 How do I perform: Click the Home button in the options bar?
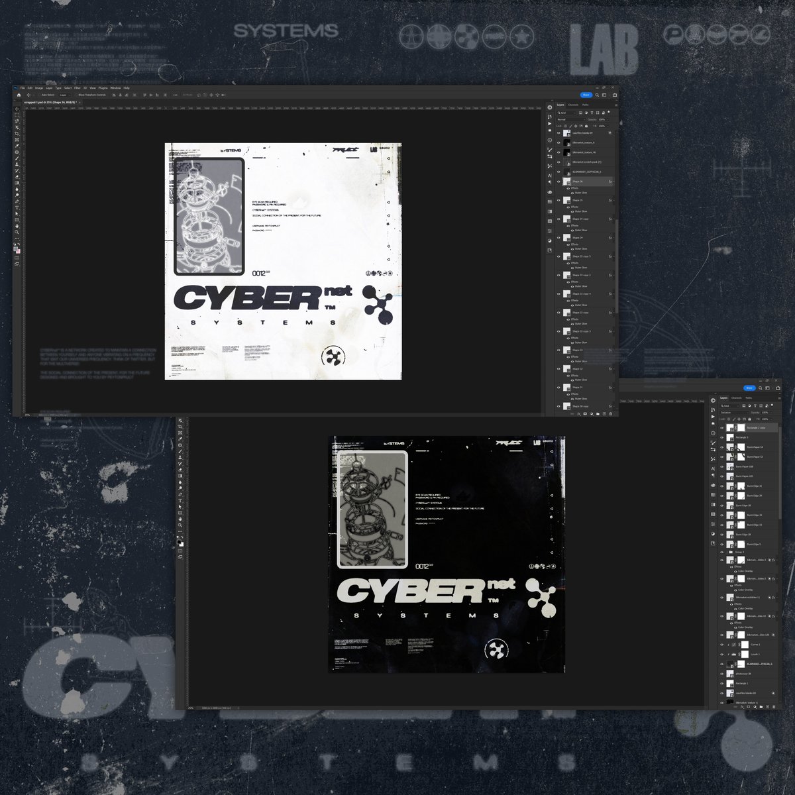point(19,95)
